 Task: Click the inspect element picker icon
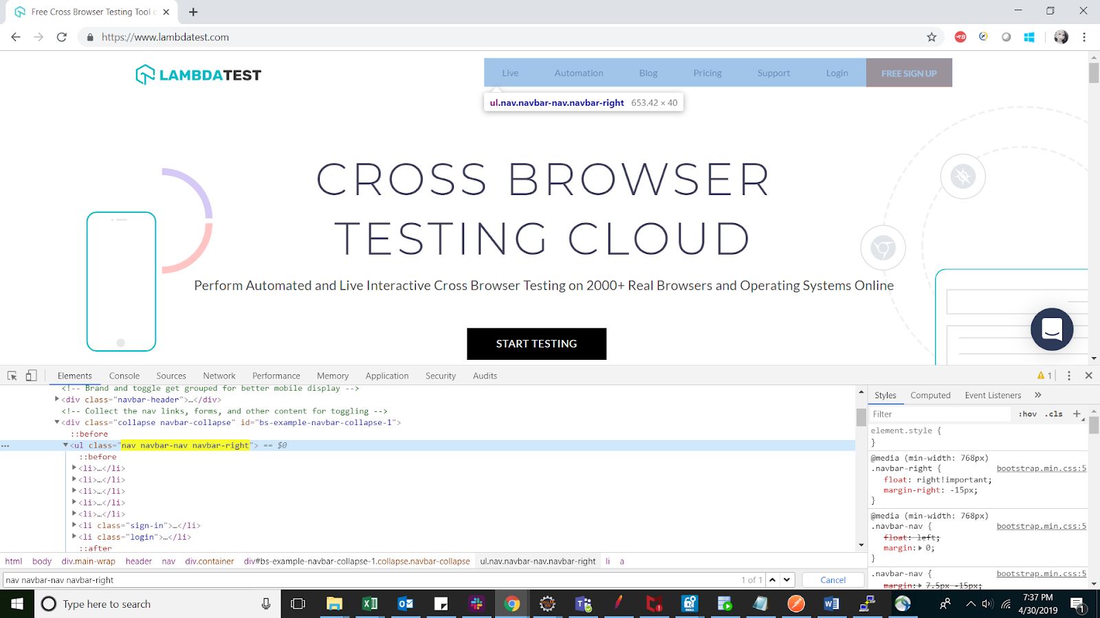[x=12, y=376]
